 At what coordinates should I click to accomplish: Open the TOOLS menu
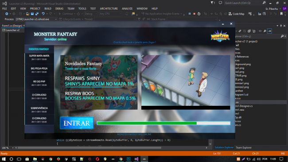(x=82, y=8)
